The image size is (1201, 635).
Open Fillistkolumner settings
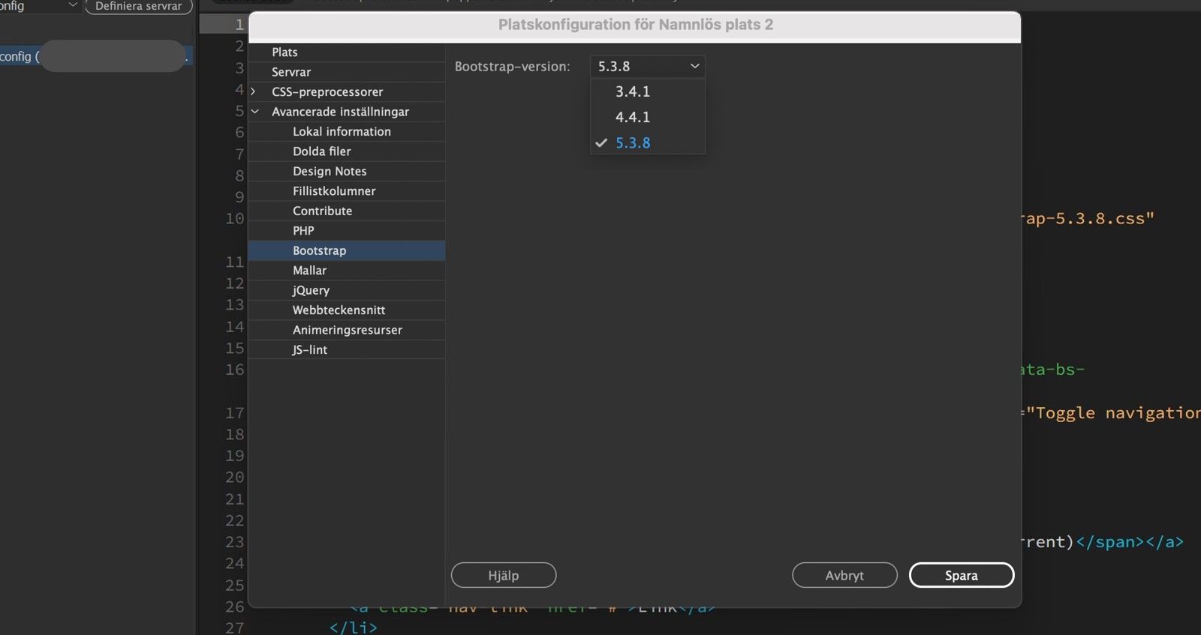[347, 191]
